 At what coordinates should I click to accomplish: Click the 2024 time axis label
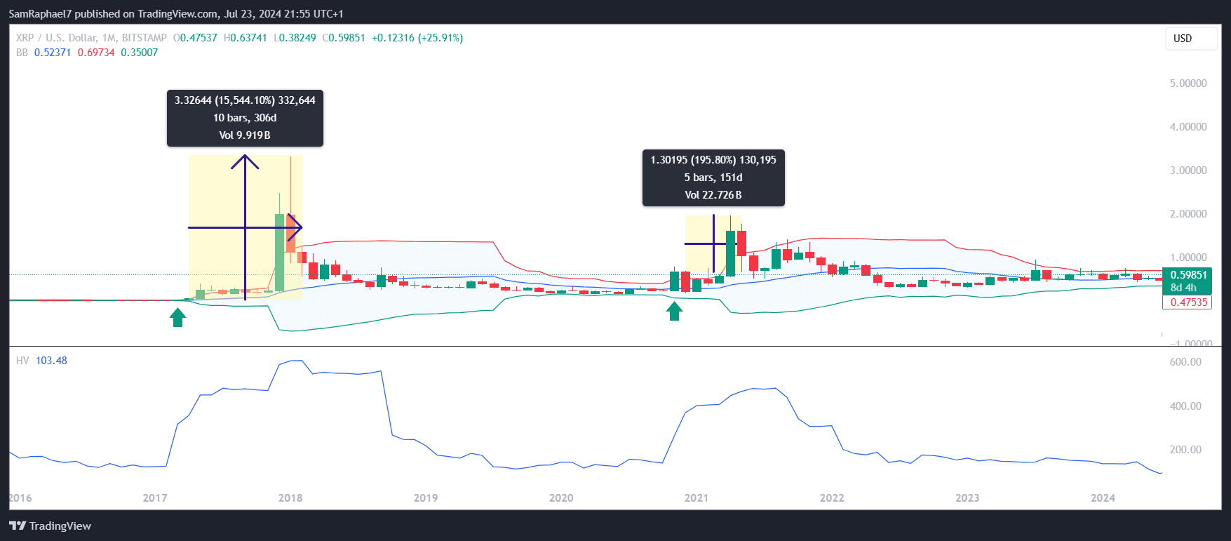pyautogui.click(x=1103, y=498)
